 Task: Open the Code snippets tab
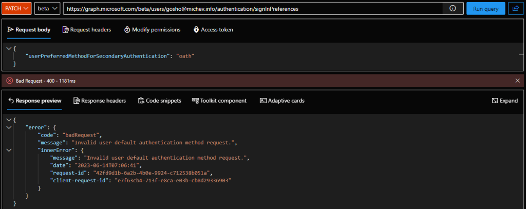coord(159,101)
